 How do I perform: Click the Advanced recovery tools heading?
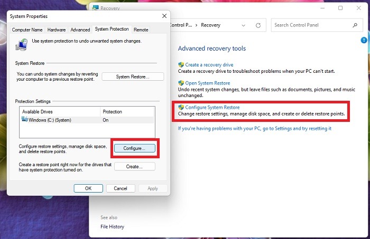point(212,49)
